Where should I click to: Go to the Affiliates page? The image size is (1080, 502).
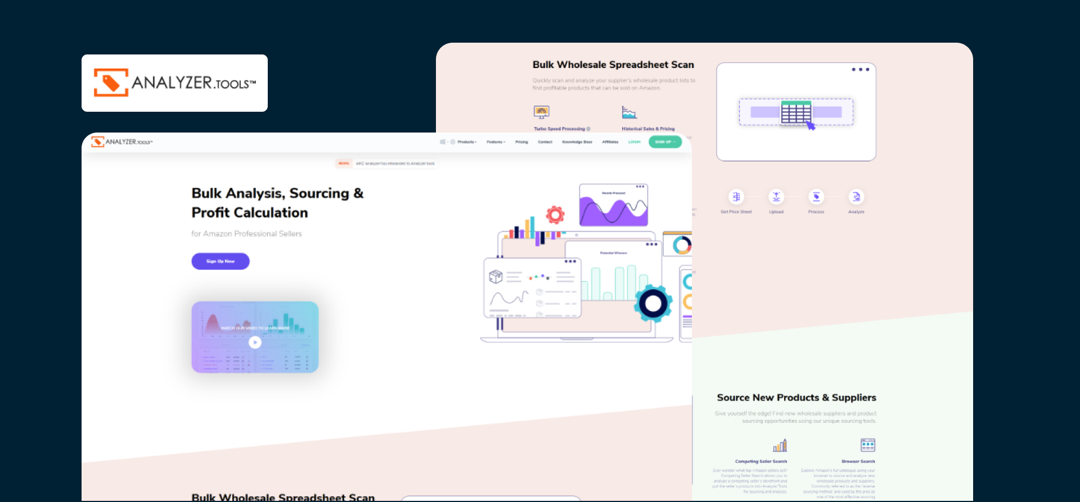[610, 142]
